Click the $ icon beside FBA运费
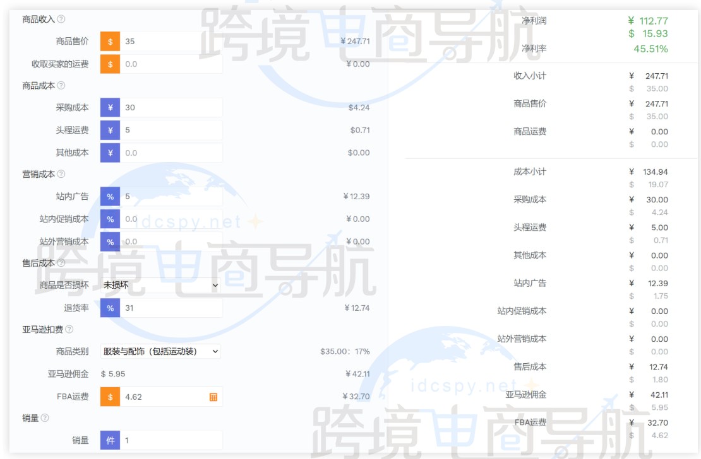This screenshot has height=459, width=701. point(110,397)
